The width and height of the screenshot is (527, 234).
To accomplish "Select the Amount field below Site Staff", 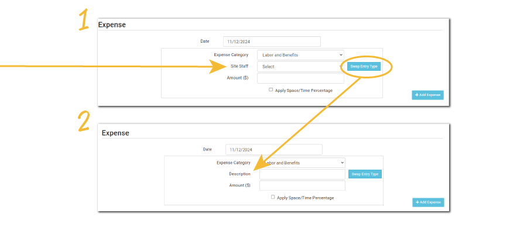I will coord(300,78).
